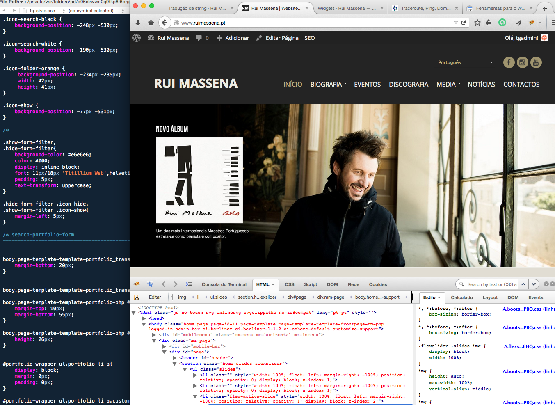
Task: Open the WordPress logo menu in admin bar
Action: (137, 38)
